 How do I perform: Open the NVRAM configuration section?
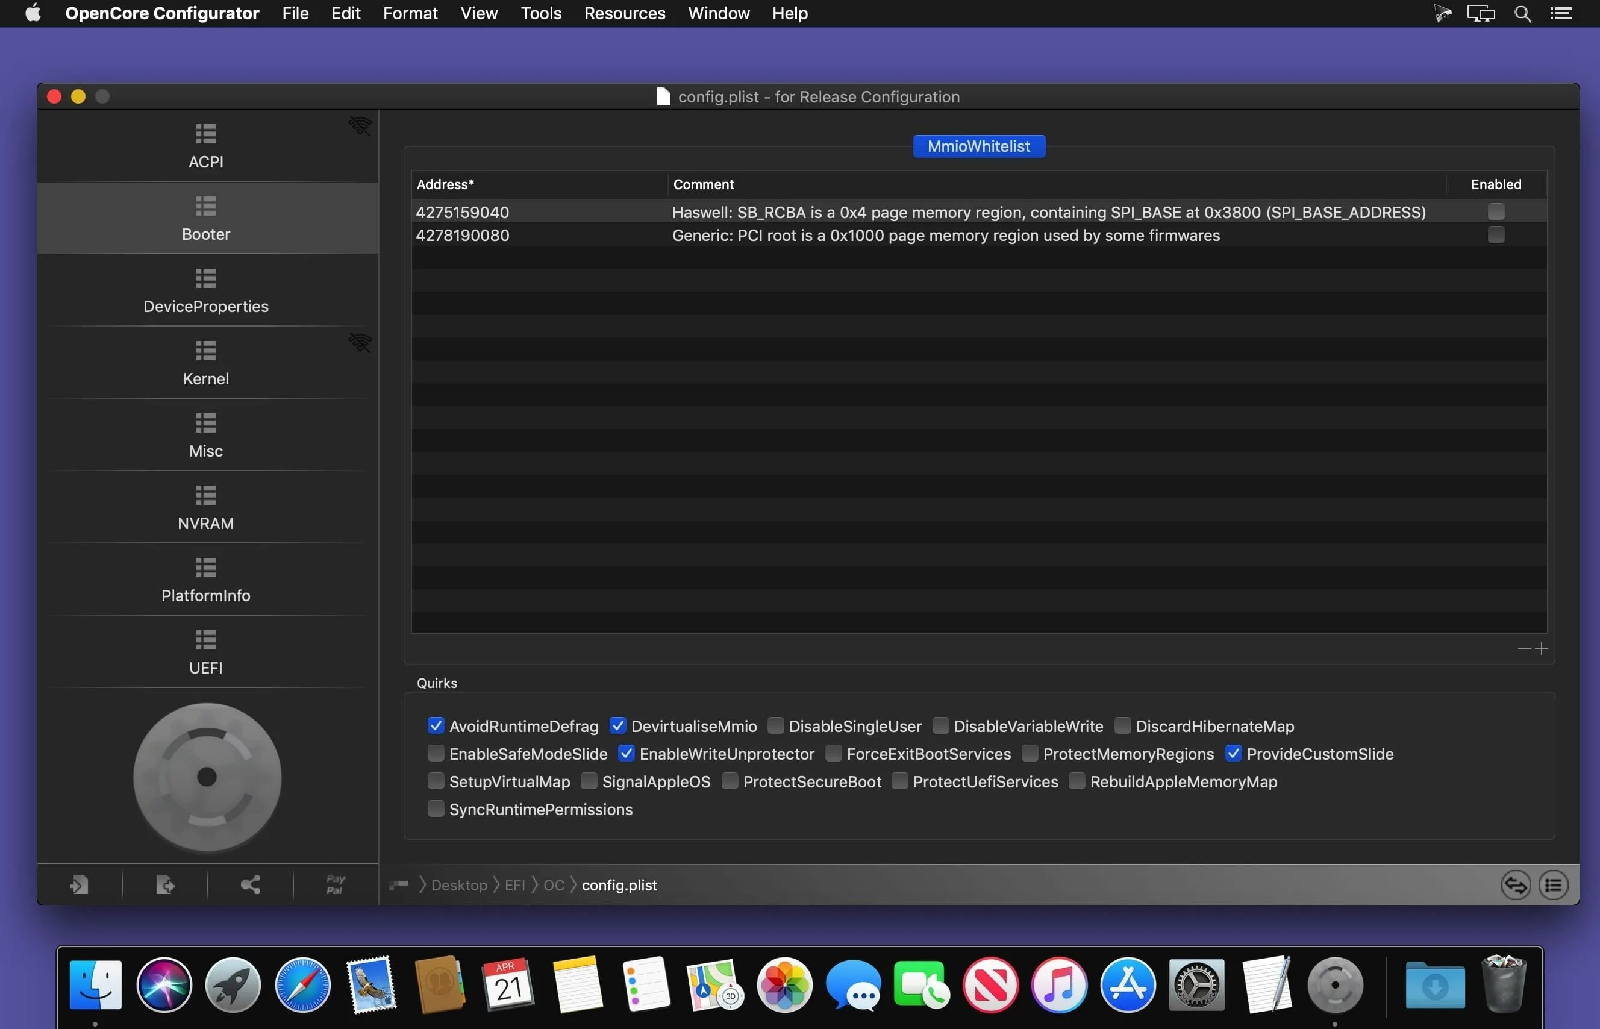(x=205, y=508)
